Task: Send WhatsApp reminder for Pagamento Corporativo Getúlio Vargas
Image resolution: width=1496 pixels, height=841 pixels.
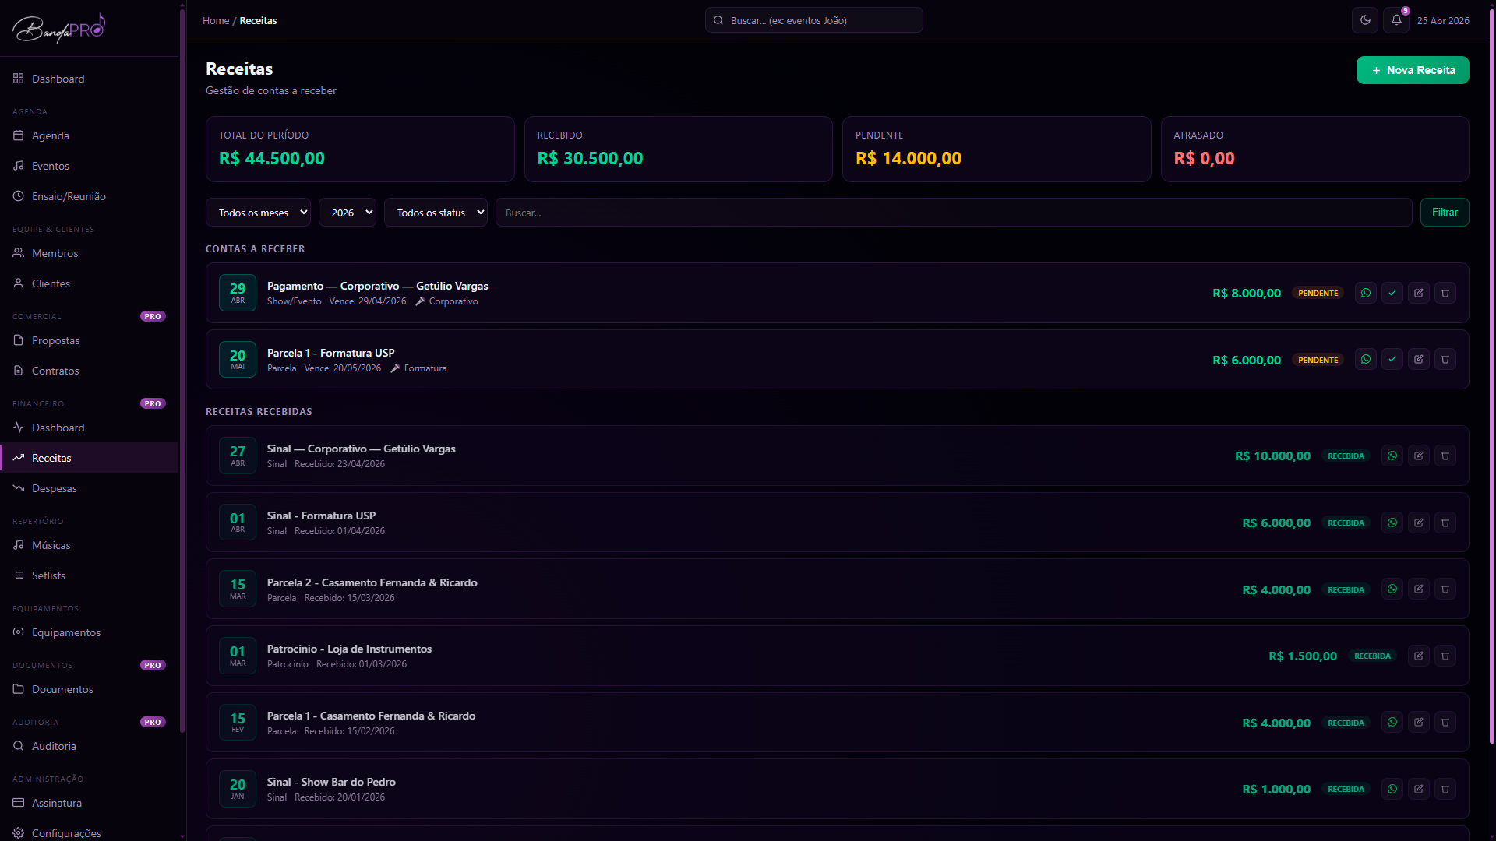Action: pyautogui.click(x=1366, y=293)
